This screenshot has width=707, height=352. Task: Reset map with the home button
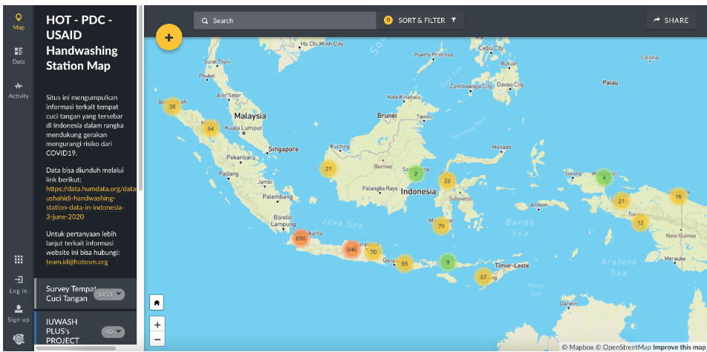point(157,302)
